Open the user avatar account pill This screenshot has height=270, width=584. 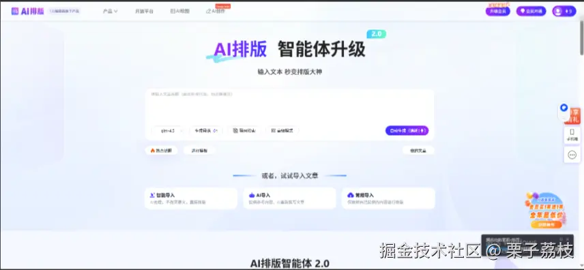click(x=564, y=11)
